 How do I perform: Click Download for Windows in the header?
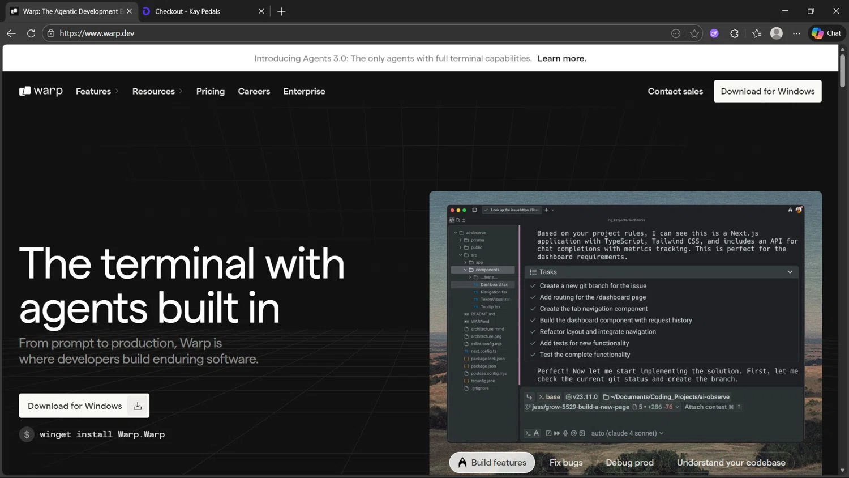point(767,91)
